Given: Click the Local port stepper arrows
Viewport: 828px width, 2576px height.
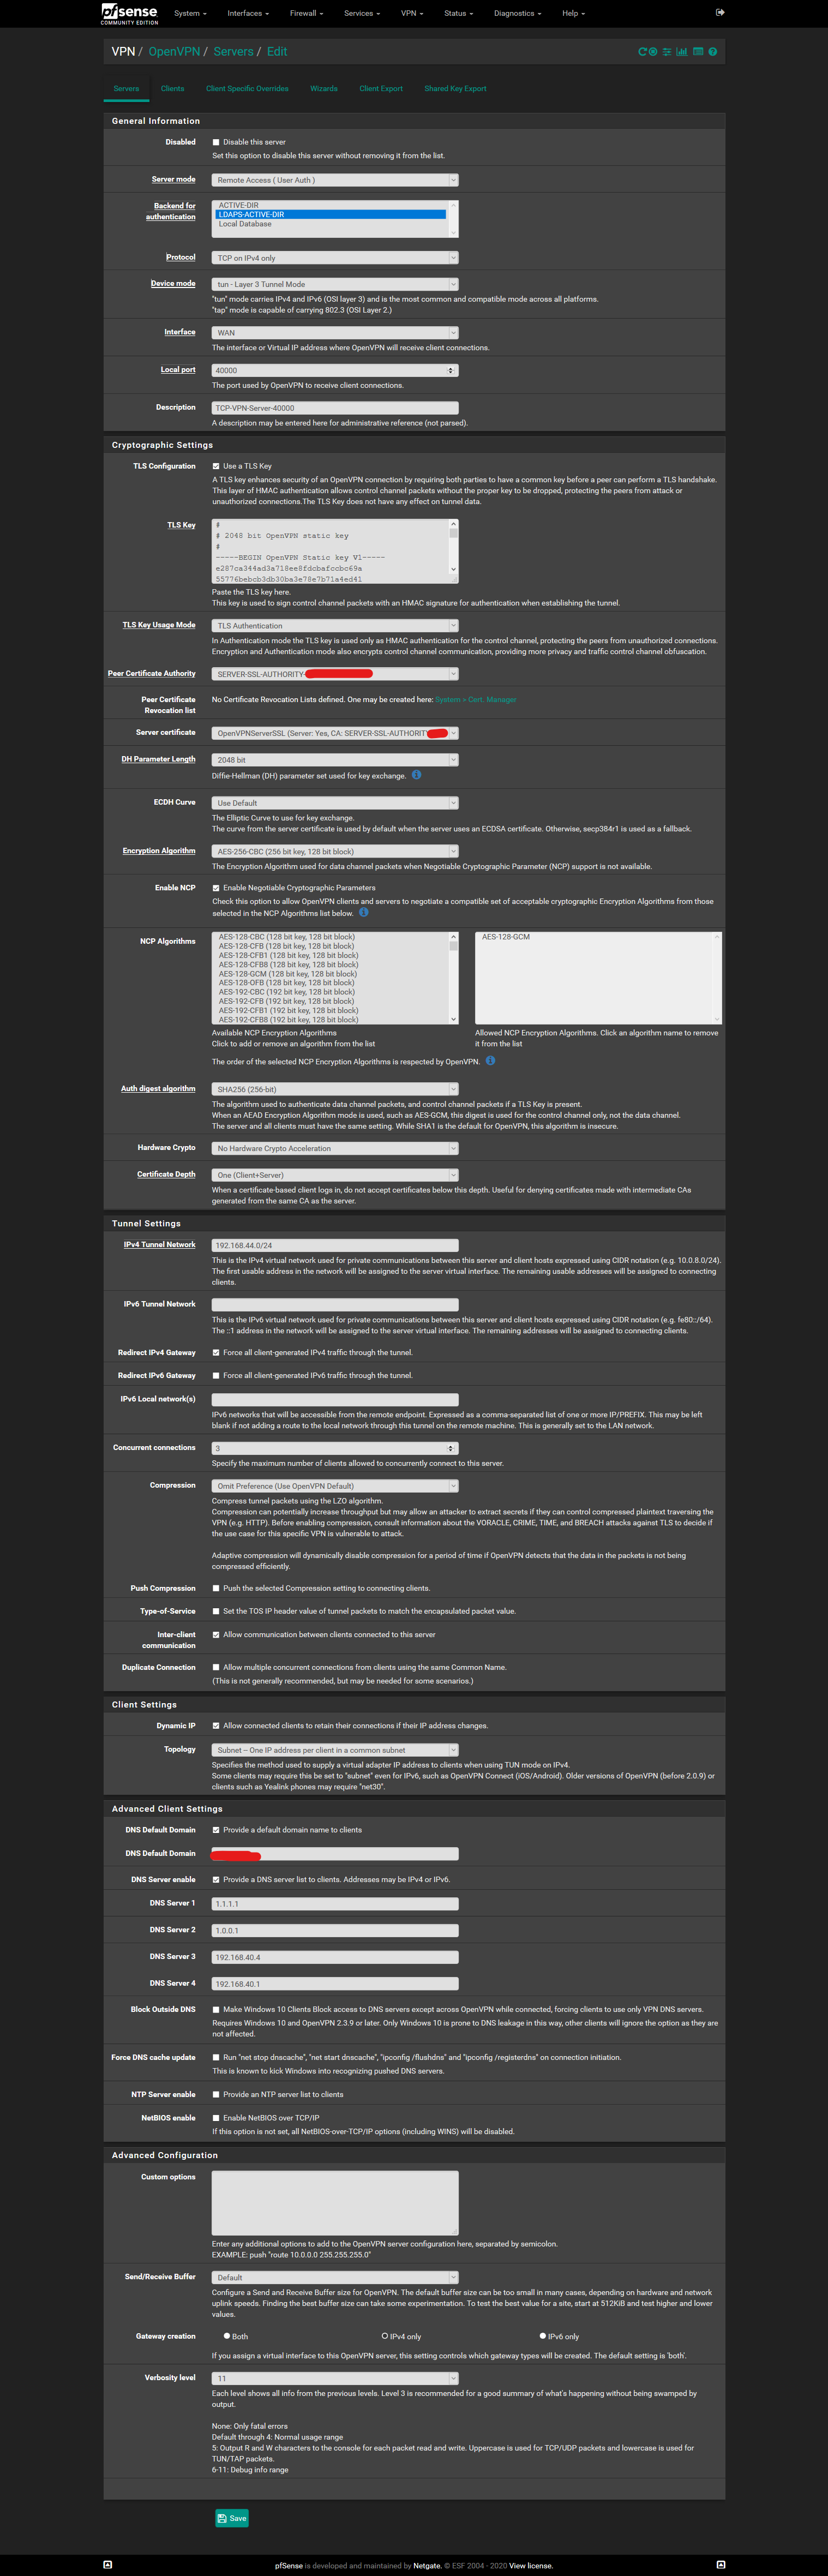Looking at the screenshot, I should pos(451,371).
